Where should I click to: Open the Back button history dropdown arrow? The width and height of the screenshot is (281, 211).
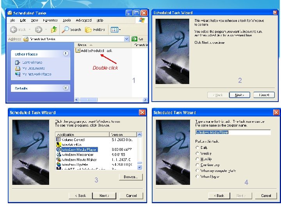point(30,30)
